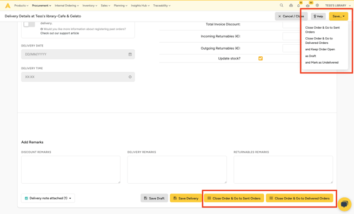Viewport: 354px width, 214px height.
Task: Focus the Delivery Time input field
Action: 78,77
